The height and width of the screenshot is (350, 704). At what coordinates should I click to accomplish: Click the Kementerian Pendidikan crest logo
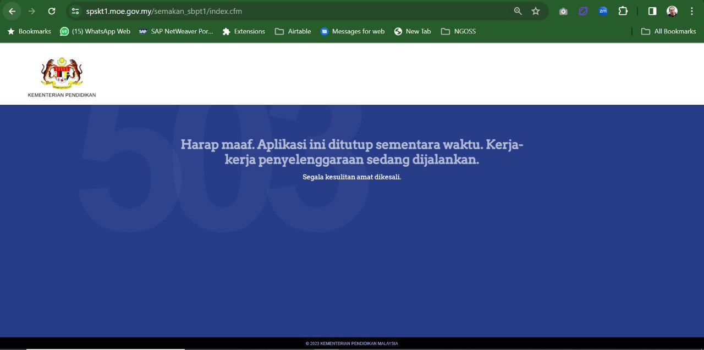62,74
